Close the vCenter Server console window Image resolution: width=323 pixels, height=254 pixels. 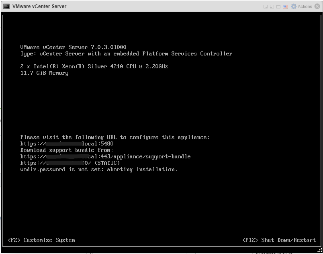point(317,6)
